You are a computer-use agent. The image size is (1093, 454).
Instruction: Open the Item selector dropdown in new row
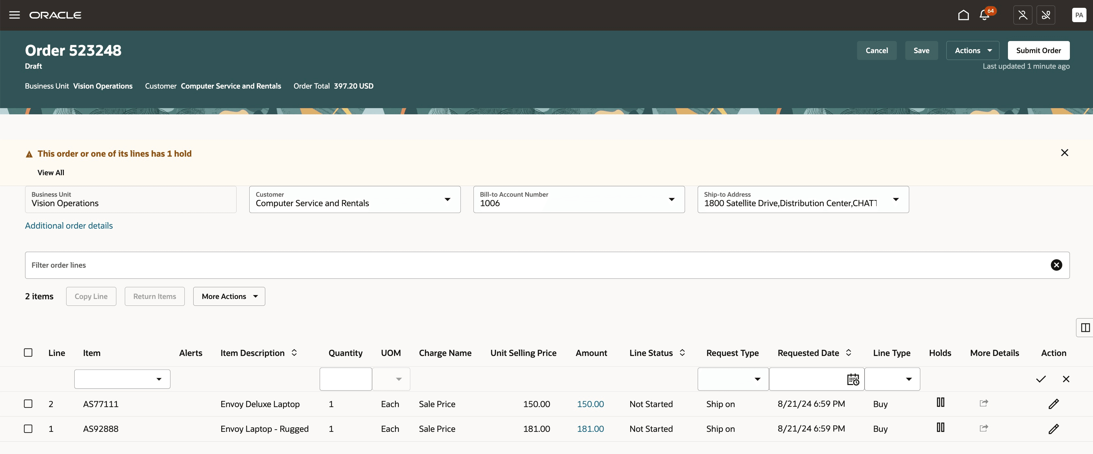tap(159, 379)
